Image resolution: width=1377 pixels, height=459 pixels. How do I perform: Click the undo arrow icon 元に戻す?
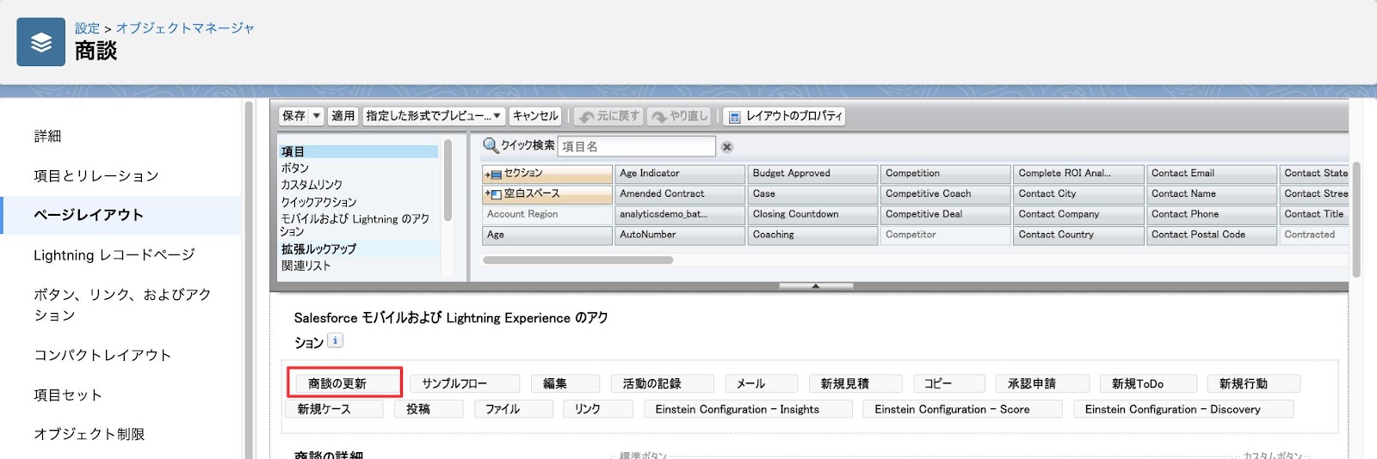[586, 117]
